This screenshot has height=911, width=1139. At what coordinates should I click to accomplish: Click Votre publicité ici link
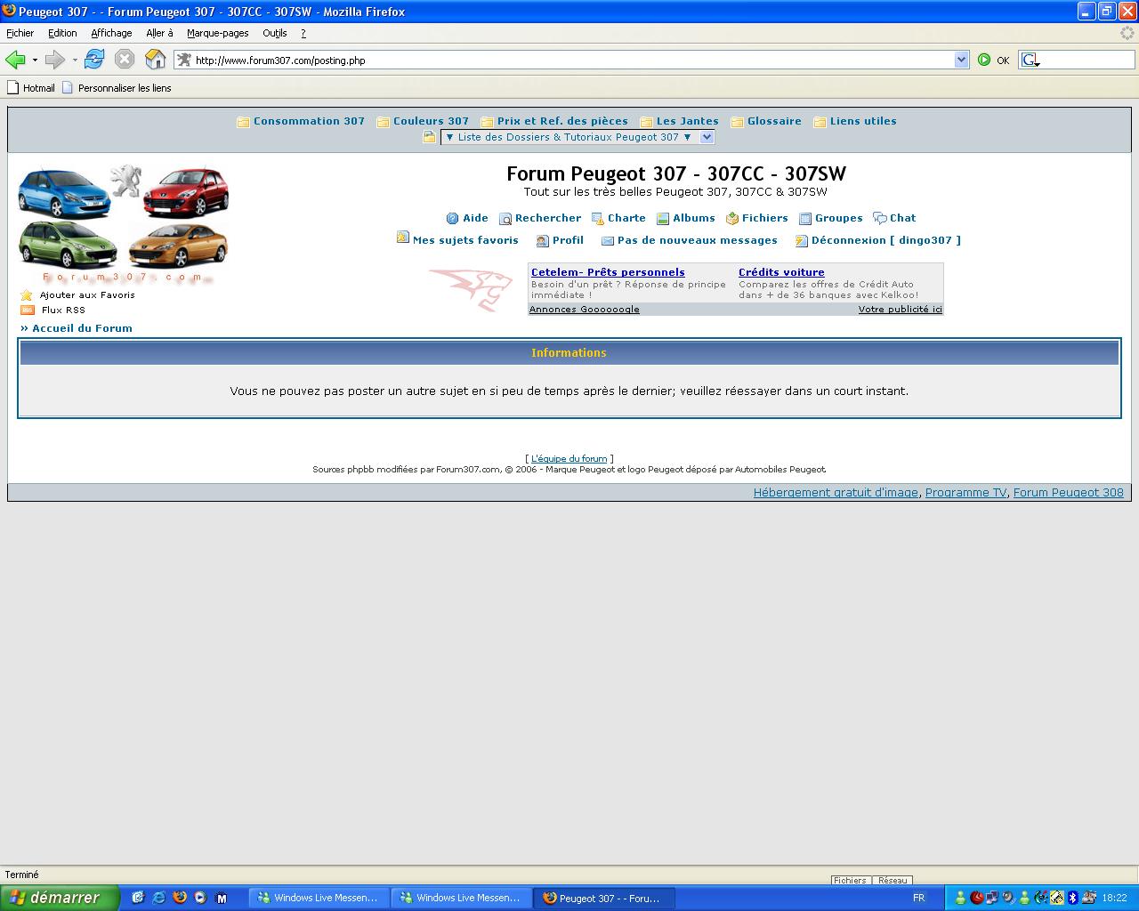click(x=900, y=310)
